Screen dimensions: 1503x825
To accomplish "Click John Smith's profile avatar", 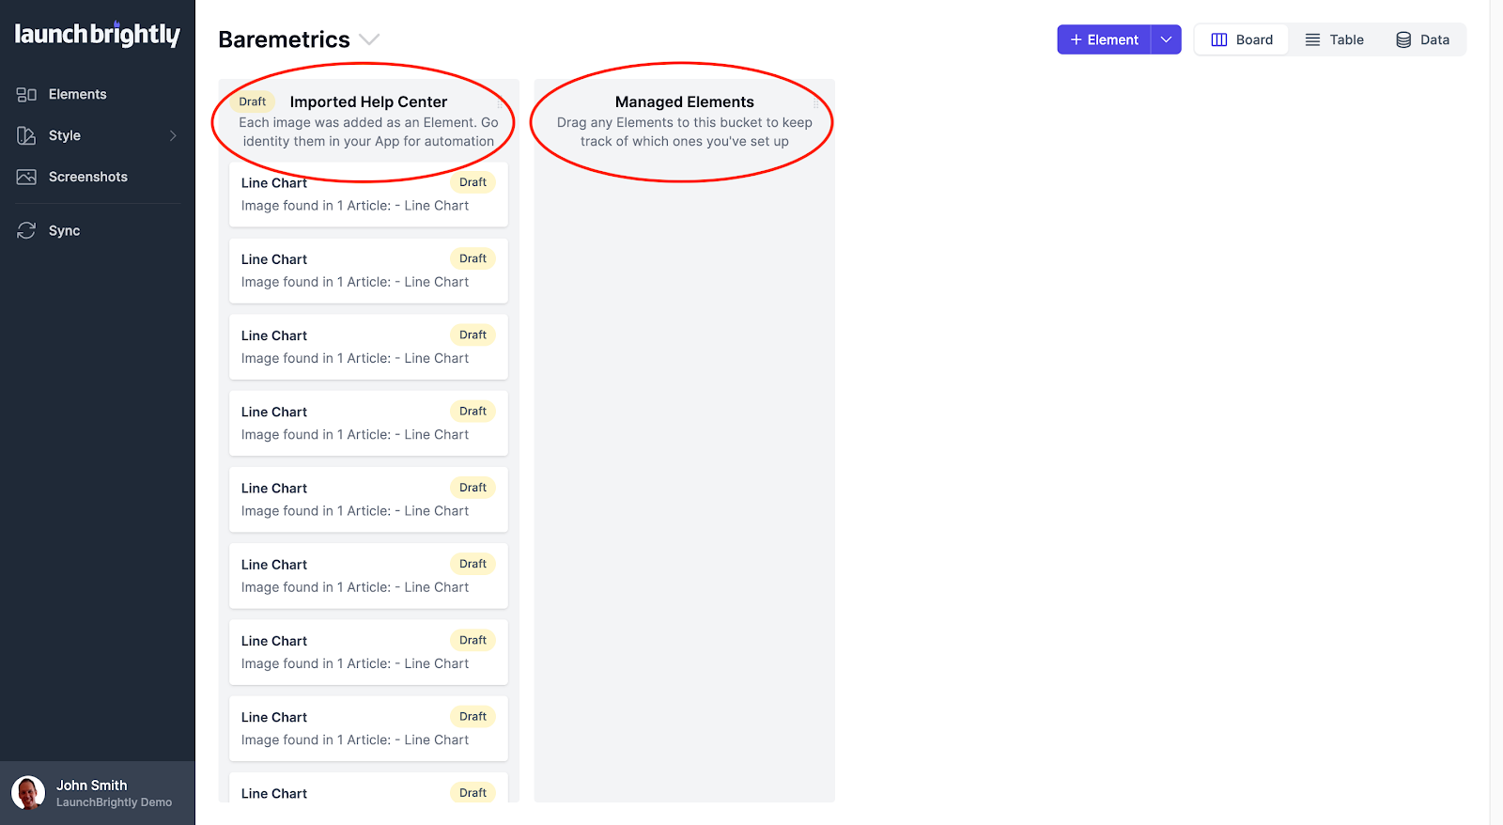I will [x=28, y=793].
